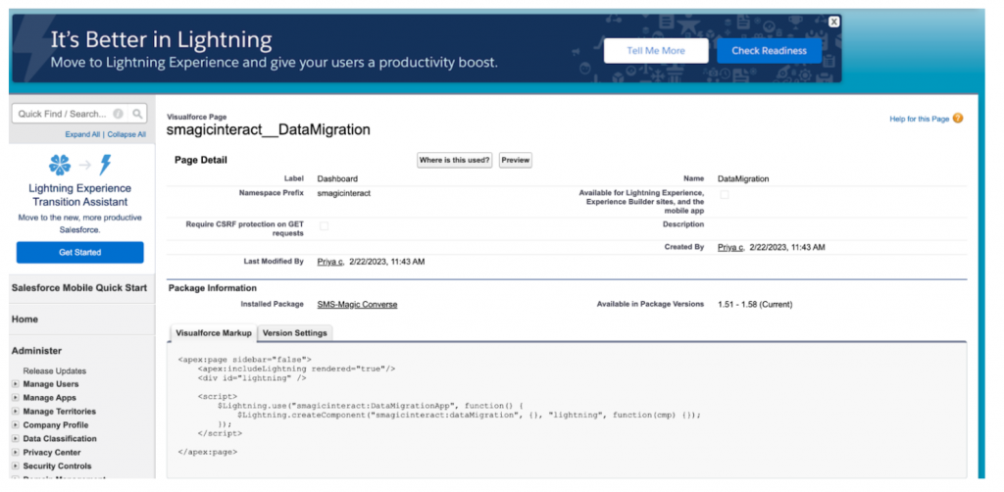This screenshot has height=492, width=1004.
Task: Switch to the Version Settings tab
Action: tap(296, 333)
